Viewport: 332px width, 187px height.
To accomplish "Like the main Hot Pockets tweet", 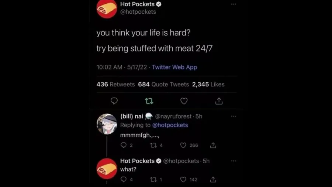I will point(184,101).
